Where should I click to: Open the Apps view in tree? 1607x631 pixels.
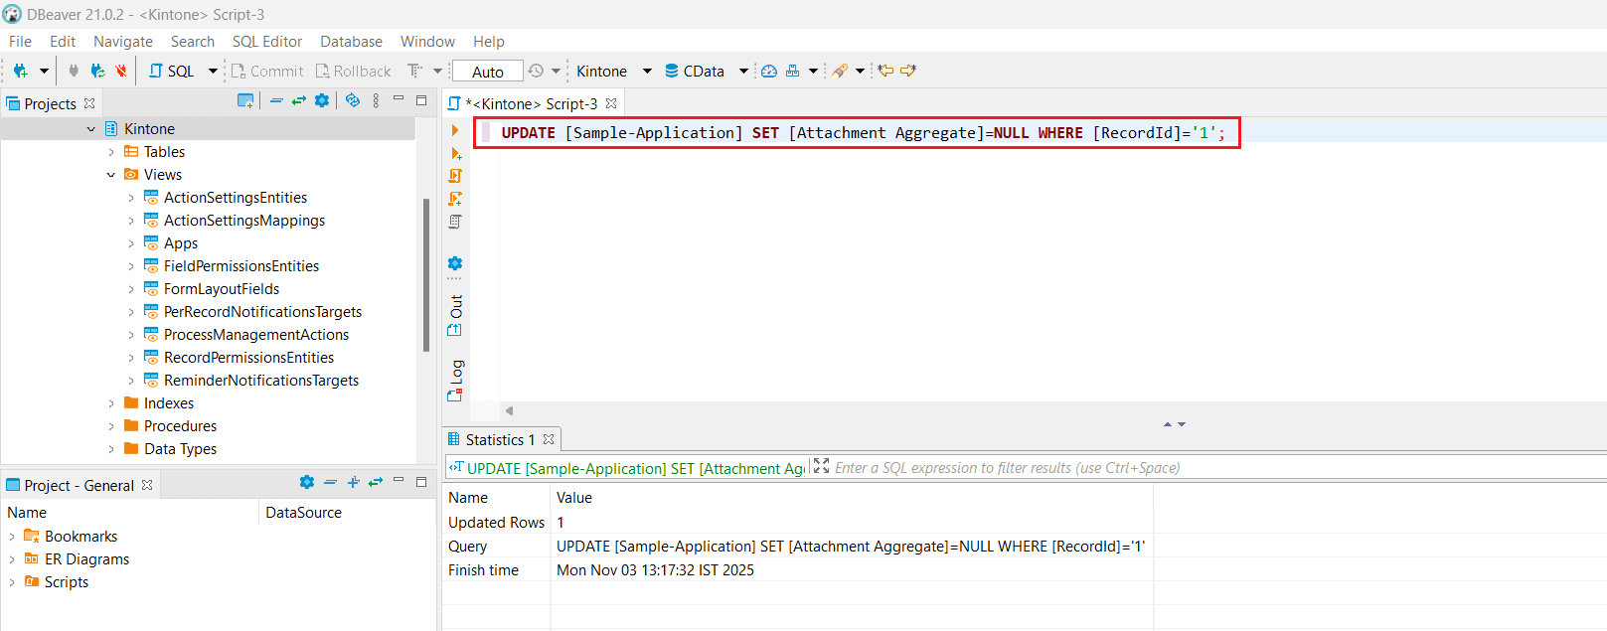(x=180, y=243)
